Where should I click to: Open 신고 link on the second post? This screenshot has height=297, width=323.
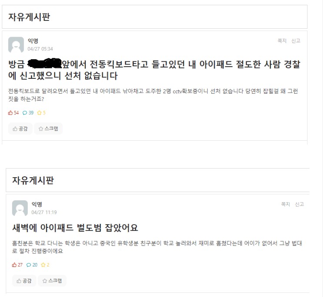click(x=299, y=204)
